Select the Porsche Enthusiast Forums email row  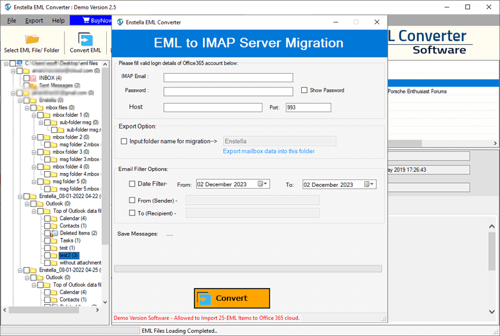(x=443, y=91)
